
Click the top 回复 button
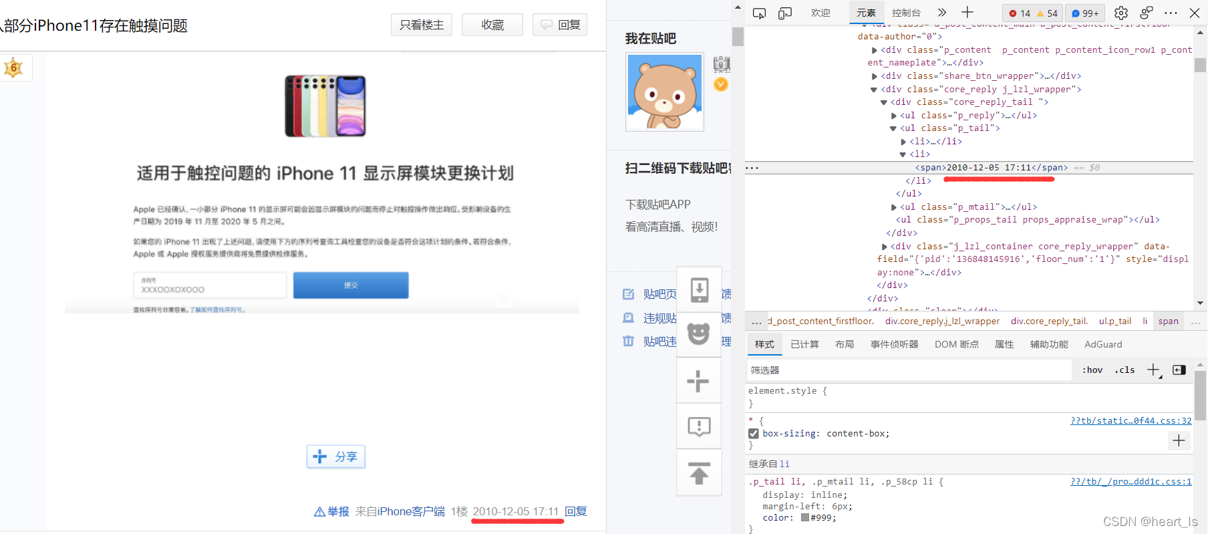coord(560,25)
